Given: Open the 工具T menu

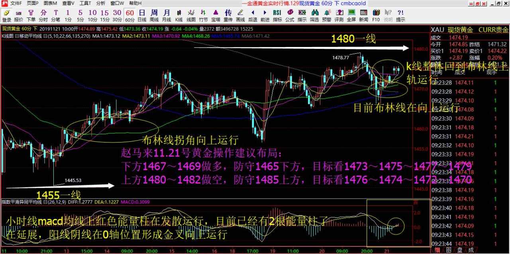Looking at the screenshot, I should [85, 3].
